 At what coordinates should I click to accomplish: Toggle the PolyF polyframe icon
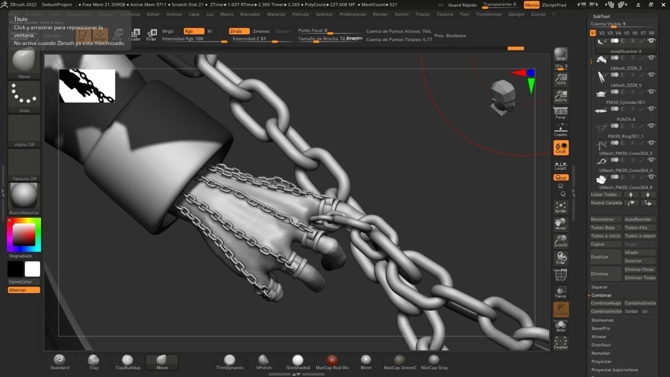[x=561, y=275]
